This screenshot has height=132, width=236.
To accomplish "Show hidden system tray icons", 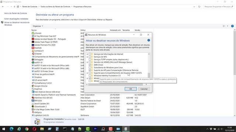I will [x=207, y=129].
